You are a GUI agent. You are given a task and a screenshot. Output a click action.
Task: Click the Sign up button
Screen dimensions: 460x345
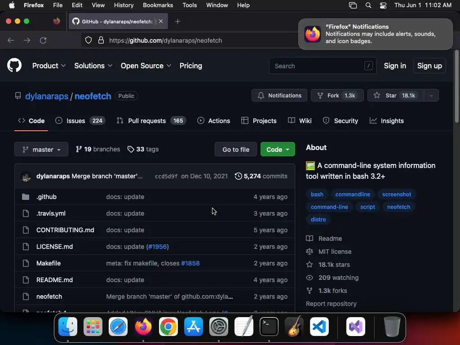(x=429, y=66)
